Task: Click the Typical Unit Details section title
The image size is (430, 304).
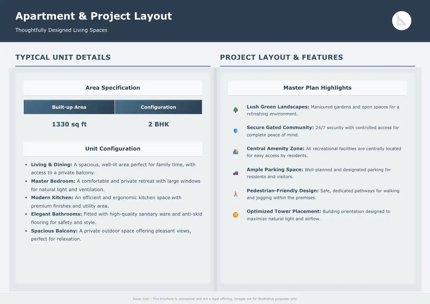Action: pos(63,57)
